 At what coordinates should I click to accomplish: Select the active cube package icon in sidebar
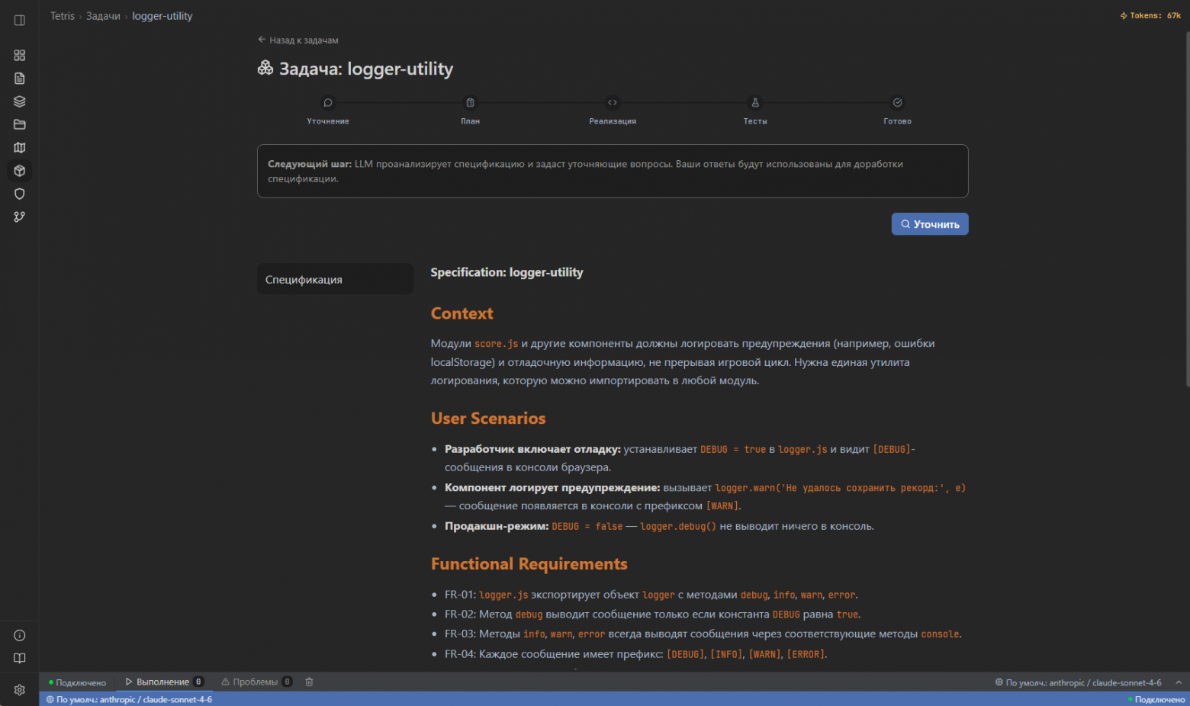point(20,171)
